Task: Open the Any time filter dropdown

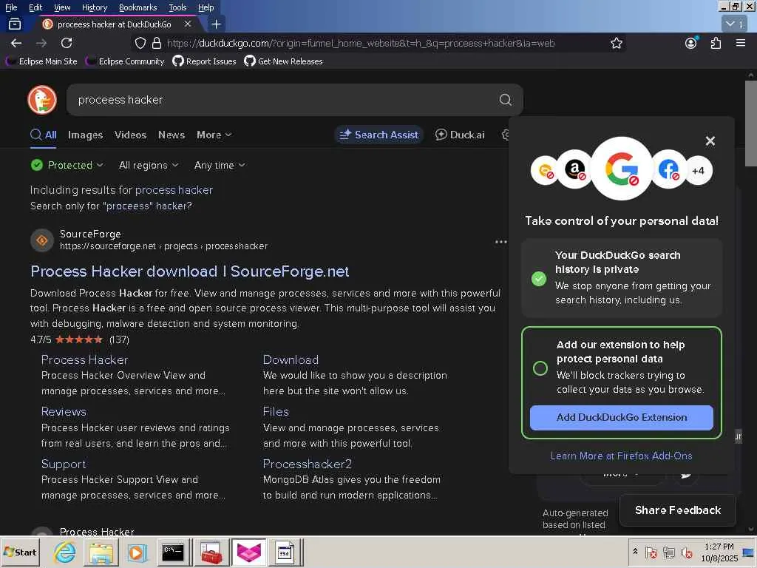Action: click(x=220, y=165)
